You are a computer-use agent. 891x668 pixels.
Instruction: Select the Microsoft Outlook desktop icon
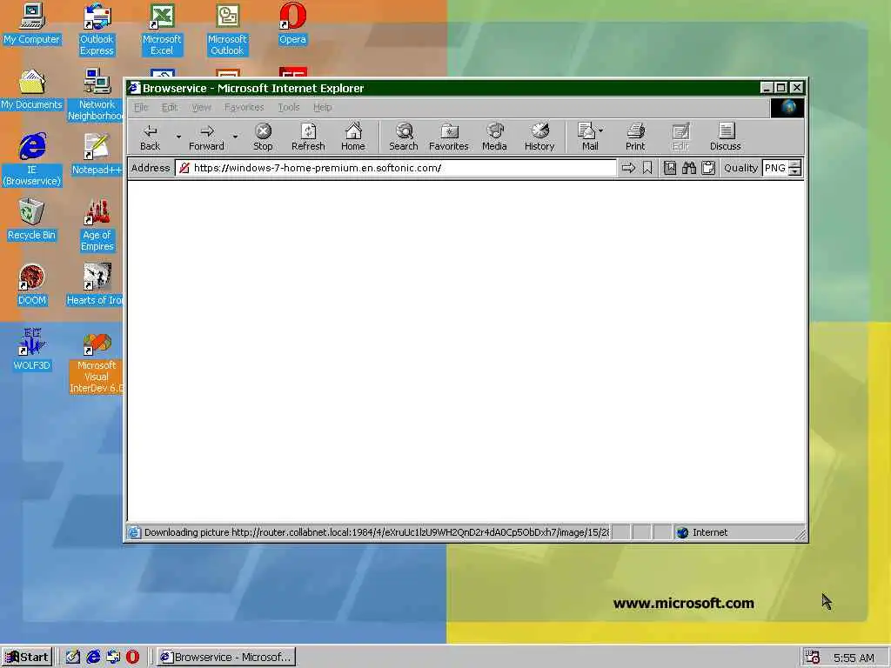(227, 30)
